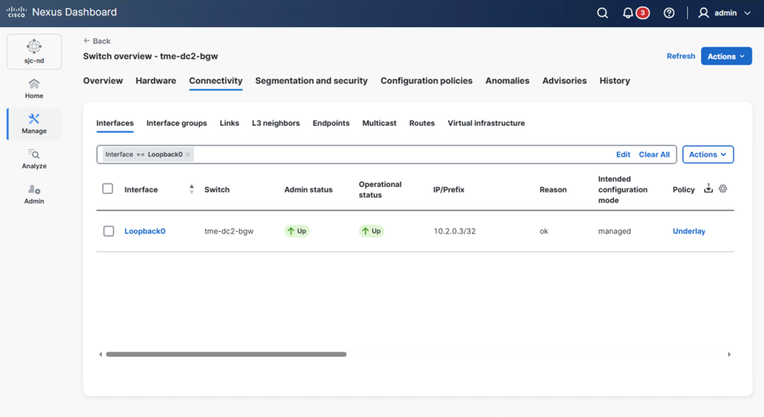Open the search magnifier in top bar
Viewport: 764px width, 417px height.
602,13
